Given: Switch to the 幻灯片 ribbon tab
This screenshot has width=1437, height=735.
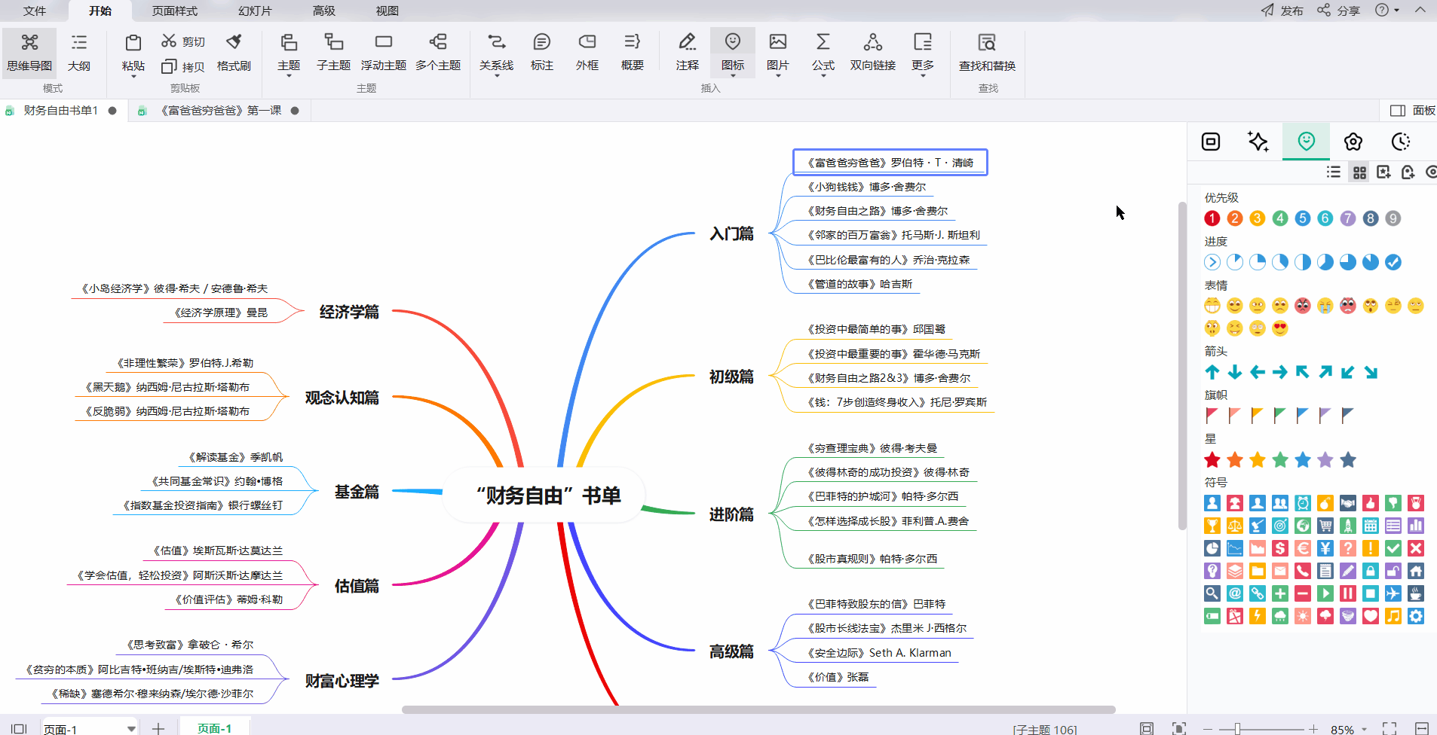Looking at the screenshot, I should tap(255, 11).
